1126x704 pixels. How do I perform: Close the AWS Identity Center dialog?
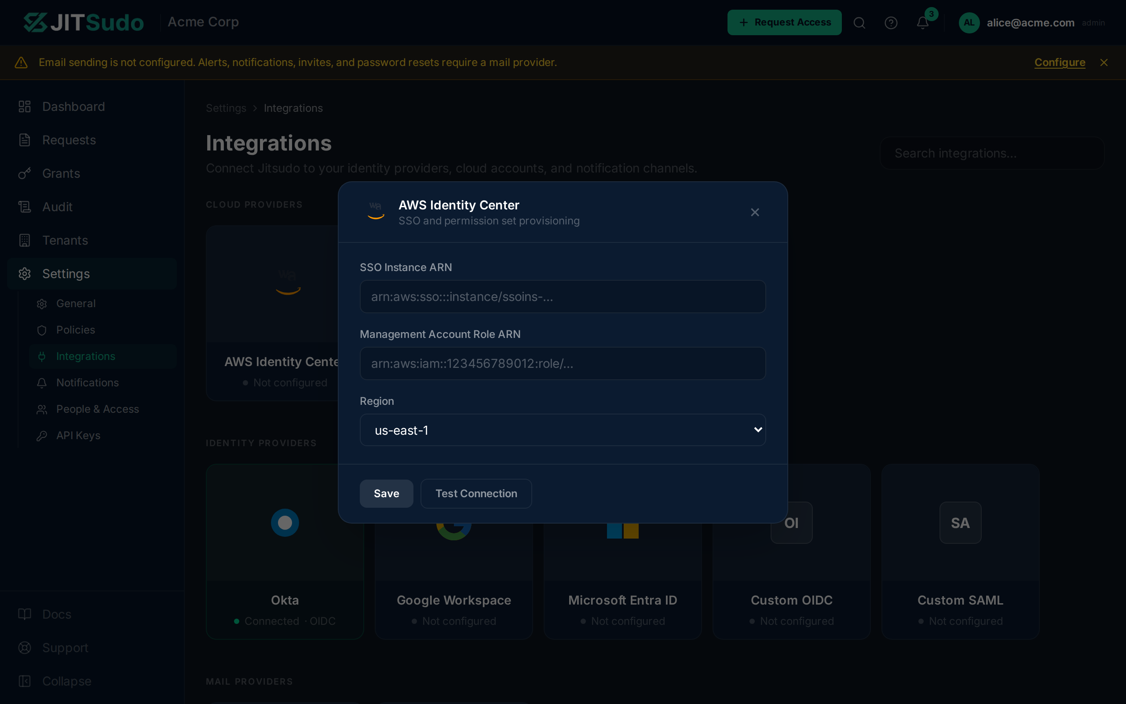coord(755,213)
